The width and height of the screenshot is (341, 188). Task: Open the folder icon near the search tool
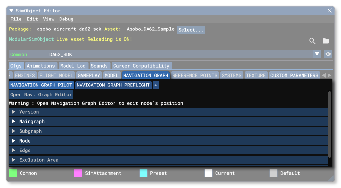pos(326,41)
